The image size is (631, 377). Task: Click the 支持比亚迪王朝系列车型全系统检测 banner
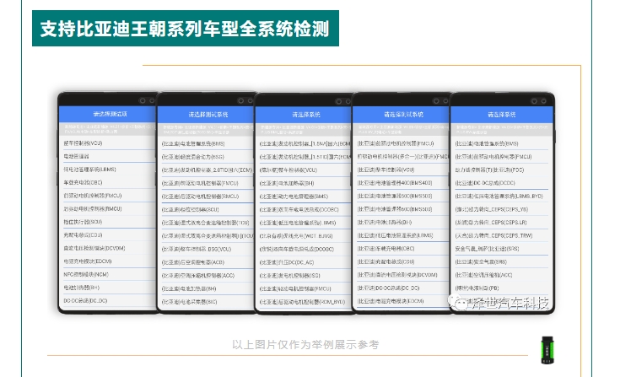[x=186, y=29]
